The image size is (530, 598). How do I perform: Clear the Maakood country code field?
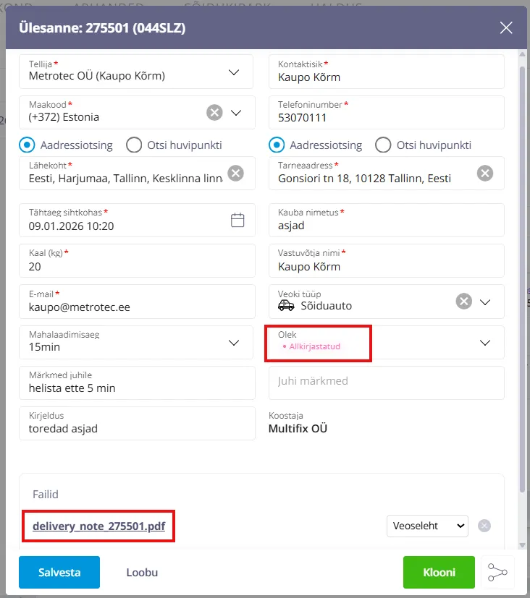click(214, 112)
